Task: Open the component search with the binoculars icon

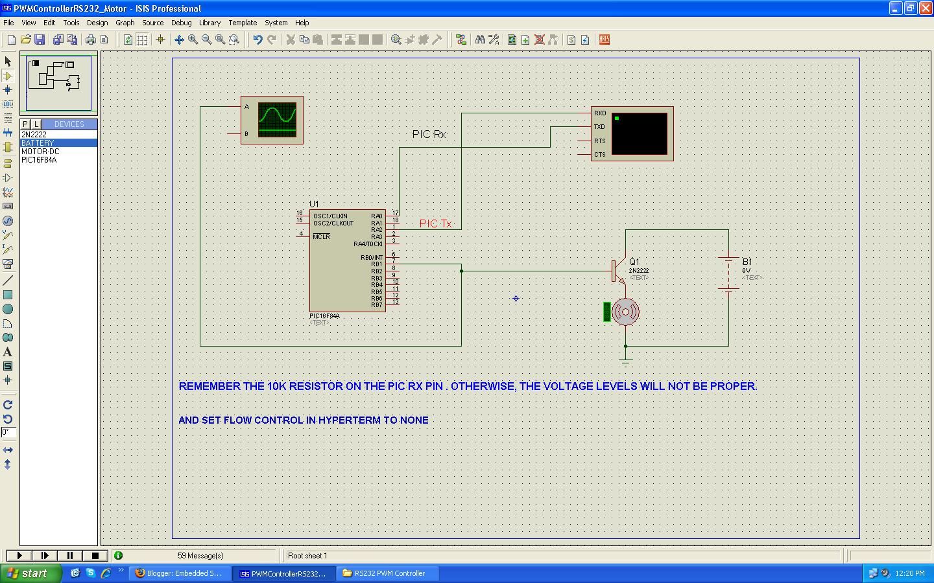Action: click(480, 40)
